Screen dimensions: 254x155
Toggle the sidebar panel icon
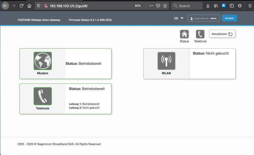tap(232, 6)
